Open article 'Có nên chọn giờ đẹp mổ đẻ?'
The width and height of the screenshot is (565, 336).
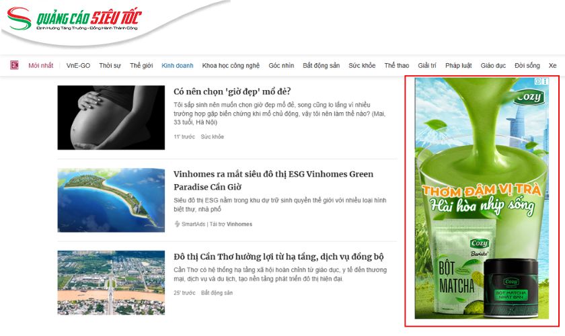232,91
